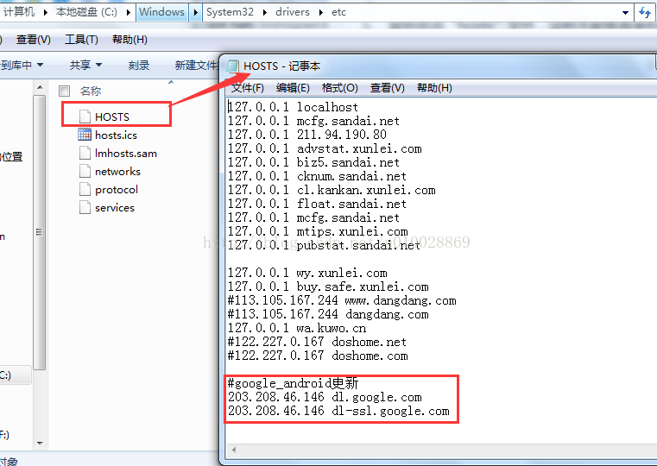Select the protocol file name
This screenshot has width=657, height=466.
pos(116,190)
